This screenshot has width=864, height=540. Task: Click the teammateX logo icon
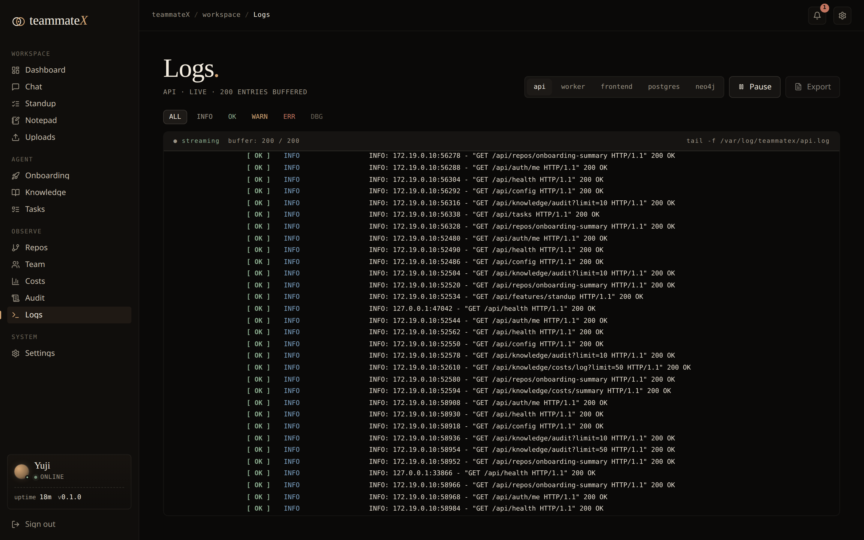(18, 21)
